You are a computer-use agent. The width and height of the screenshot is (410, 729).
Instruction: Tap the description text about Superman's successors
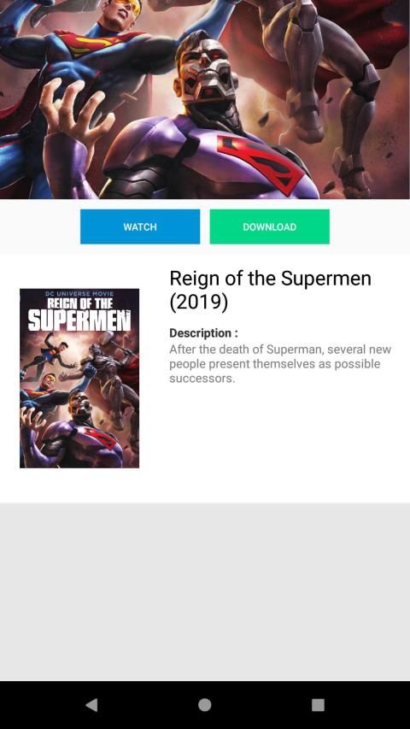[x=280, y=363]
